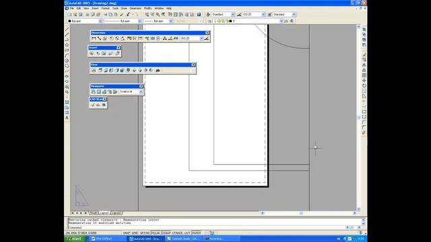Open the layer list dropdown
The image size is (431, 242).
click(281, 21)
